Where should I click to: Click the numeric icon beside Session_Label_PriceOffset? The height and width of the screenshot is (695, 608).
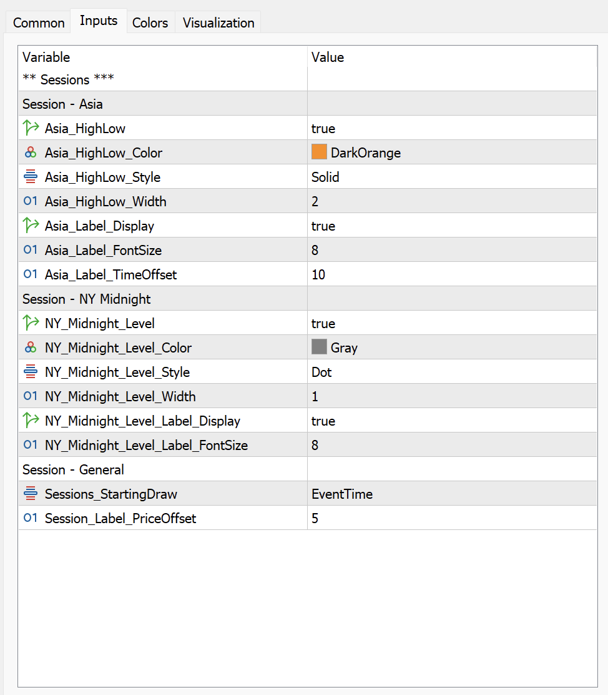coord(31,518)
